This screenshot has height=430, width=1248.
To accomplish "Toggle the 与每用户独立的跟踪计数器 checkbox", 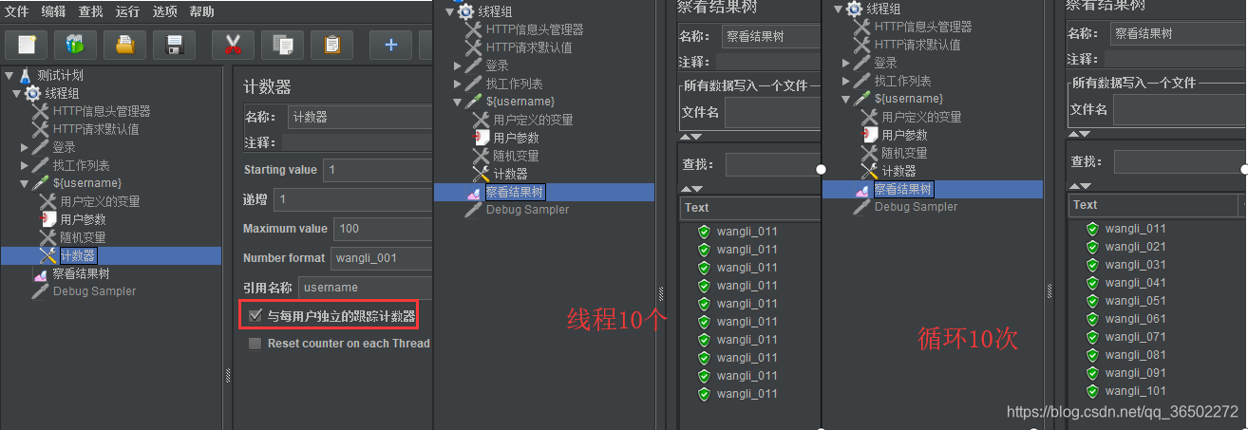I will pos(255,315).
